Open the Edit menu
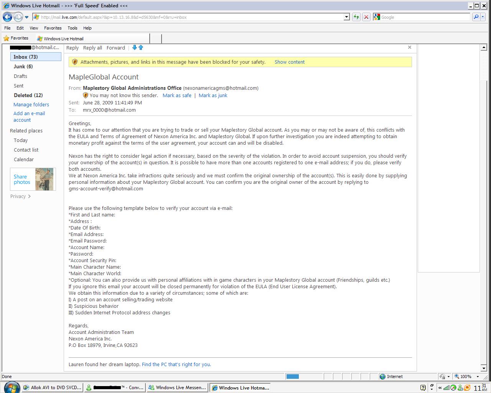Viewport: 491px width, 393px height. pos(20,28)
